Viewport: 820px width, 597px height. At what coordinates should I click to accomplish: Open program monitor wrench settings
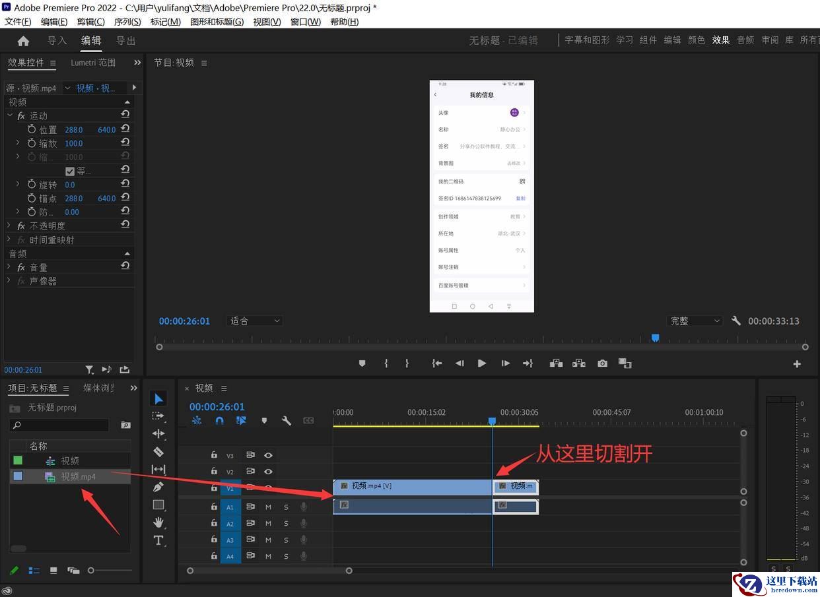736,321
